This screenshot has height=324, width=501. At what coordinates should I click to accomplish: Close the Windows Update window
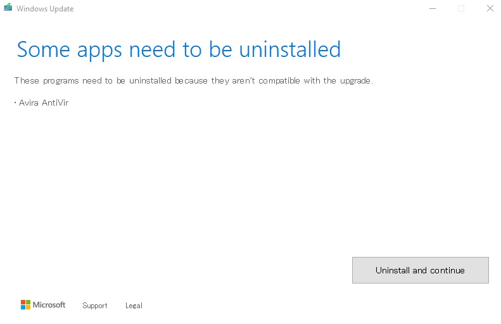tap(490, 8)
